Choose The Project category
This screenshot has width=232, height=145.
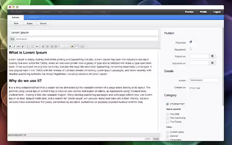[167, 122]
